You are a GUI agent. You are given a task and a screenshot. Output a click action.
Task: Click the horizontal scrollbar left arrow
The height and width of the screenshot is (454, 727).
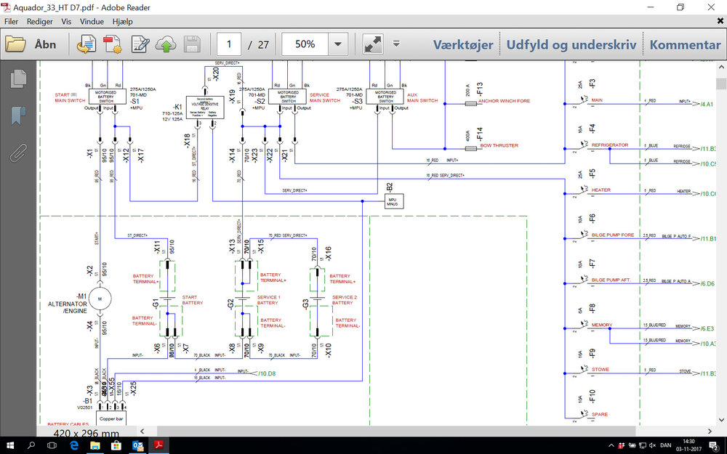[142, 431]
